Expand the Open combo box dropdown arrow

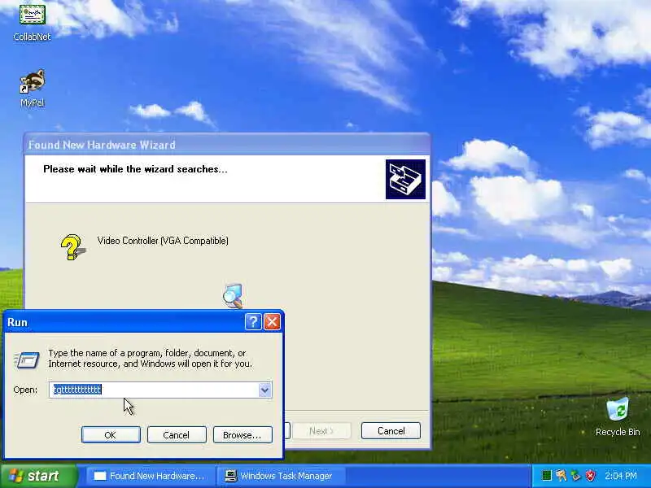(x=265, y=390)
